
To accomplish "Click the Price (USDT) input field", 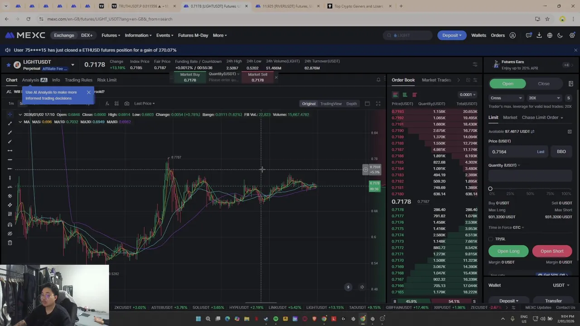I will [x=518, y=152].
